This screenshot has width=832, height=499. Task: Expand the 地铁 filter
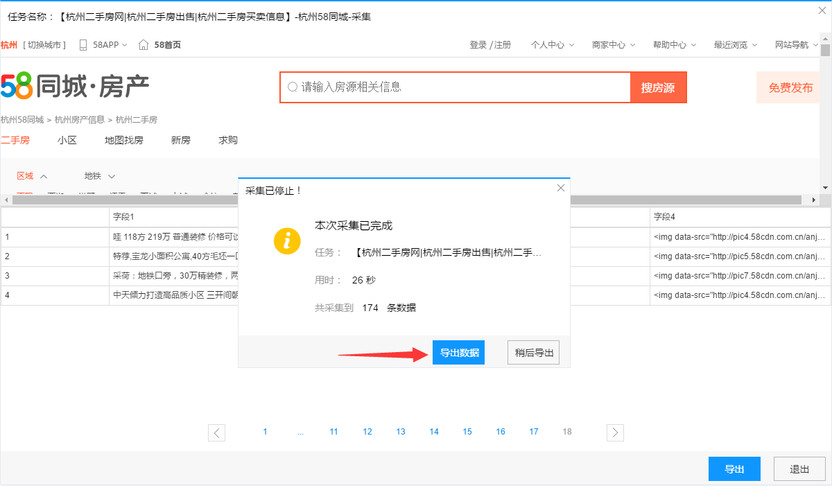click(100, 176)
